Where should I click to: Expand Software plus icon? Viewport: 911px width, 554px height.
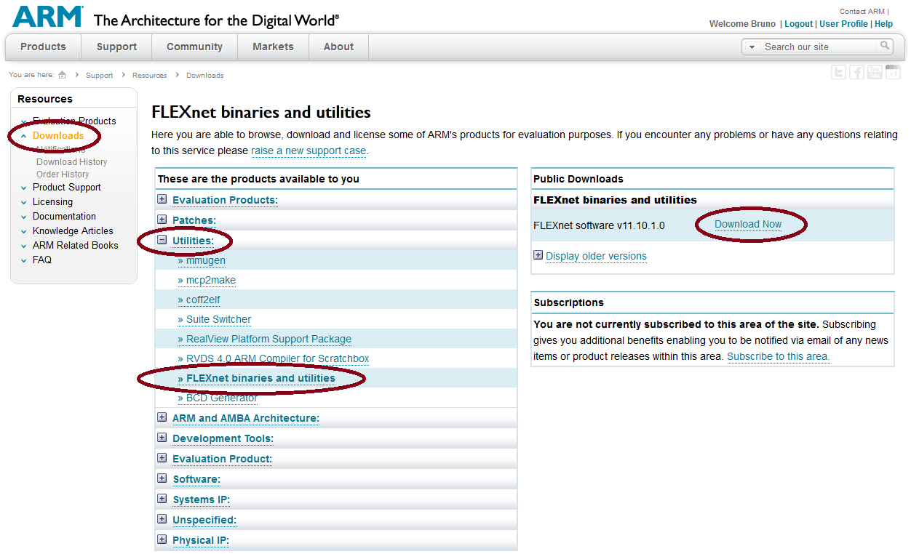pos(162,478)
